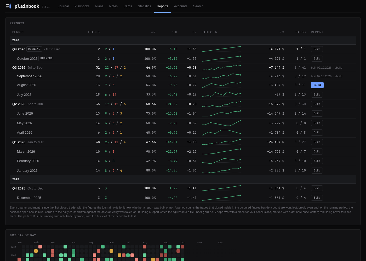Build the Q4 2026 report
The height and width of the screenshot is (261, 366).
pos(317,49)
